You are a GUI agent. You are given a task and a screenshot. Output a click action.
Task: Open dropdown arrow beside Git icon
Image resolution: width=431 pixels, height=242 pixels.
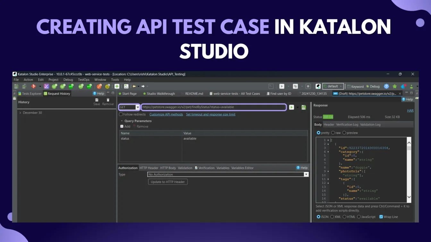40,86
